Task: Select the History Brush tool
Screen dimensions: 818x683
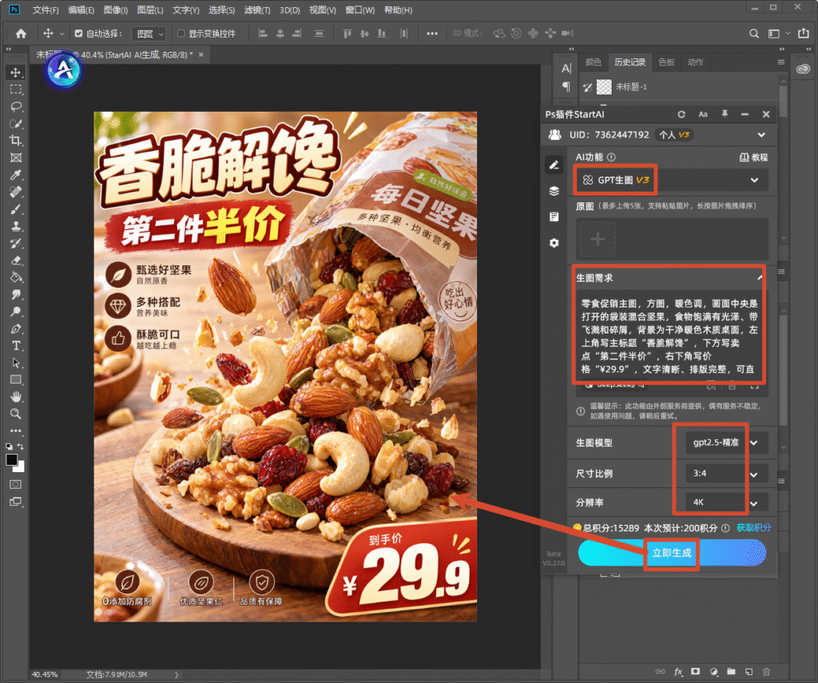Action: (x=16, y=243)
